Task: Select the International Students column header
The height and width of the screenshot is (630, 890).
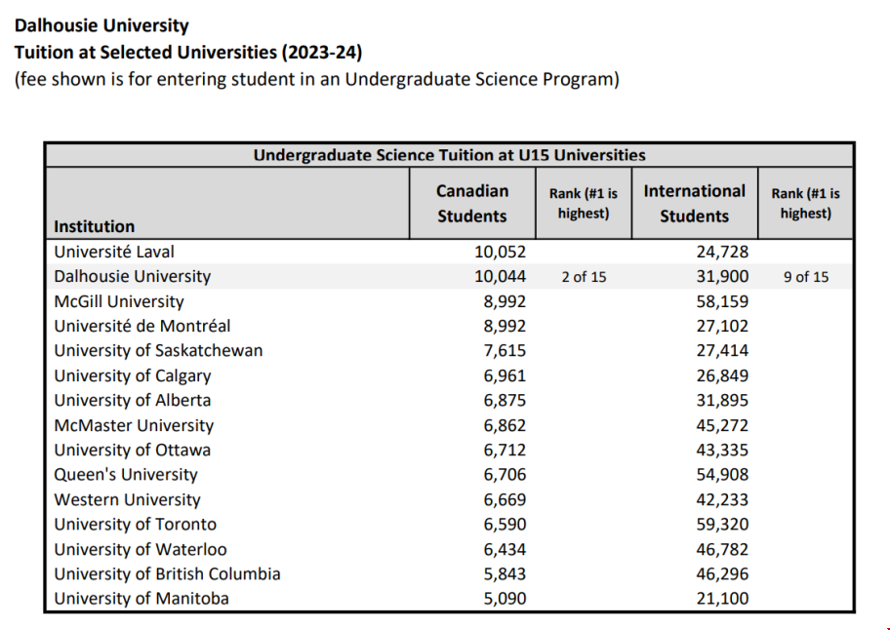Action: (694, 203)
